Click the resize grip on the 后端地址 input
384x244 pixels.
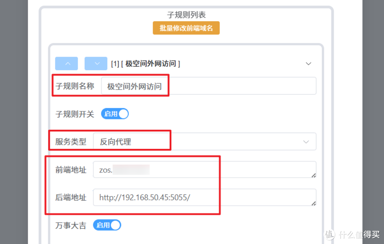coord(314,204)
